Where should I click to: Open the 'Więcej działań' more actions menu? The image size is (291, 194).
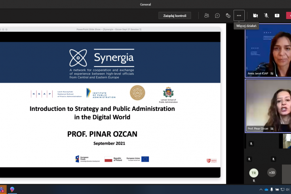239,15
